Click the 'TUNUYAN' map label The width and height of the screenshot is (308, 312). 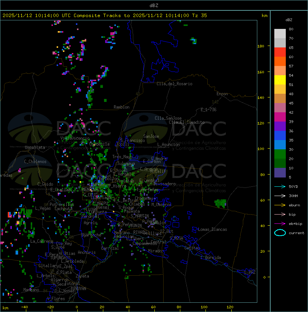pos(78,289)
